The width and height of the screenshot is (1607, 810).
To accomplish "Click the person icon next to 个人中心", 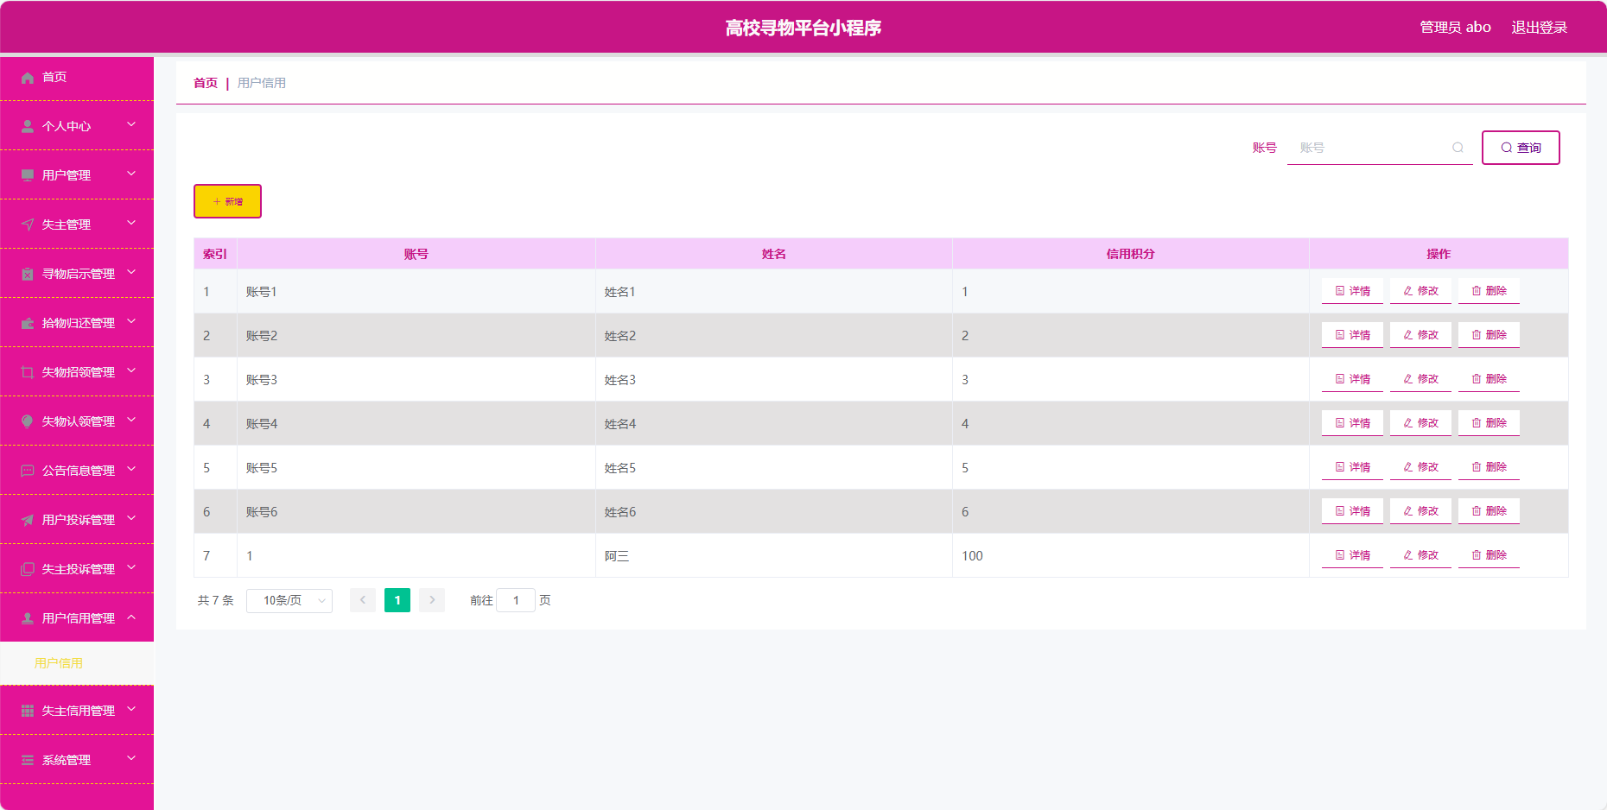I will (x=28, y=127).
